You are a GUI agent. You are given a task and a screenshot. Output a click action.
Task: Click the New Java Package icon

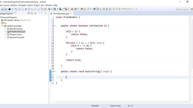point(72,9)
